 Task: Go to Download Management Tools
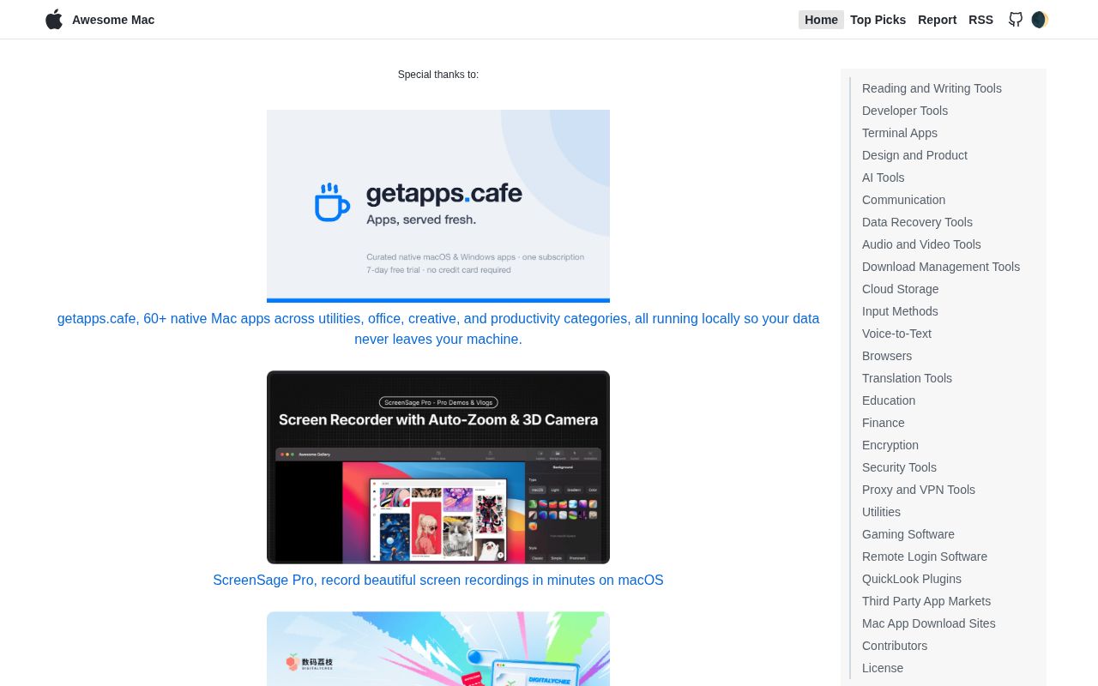click(x=941, y=267)
